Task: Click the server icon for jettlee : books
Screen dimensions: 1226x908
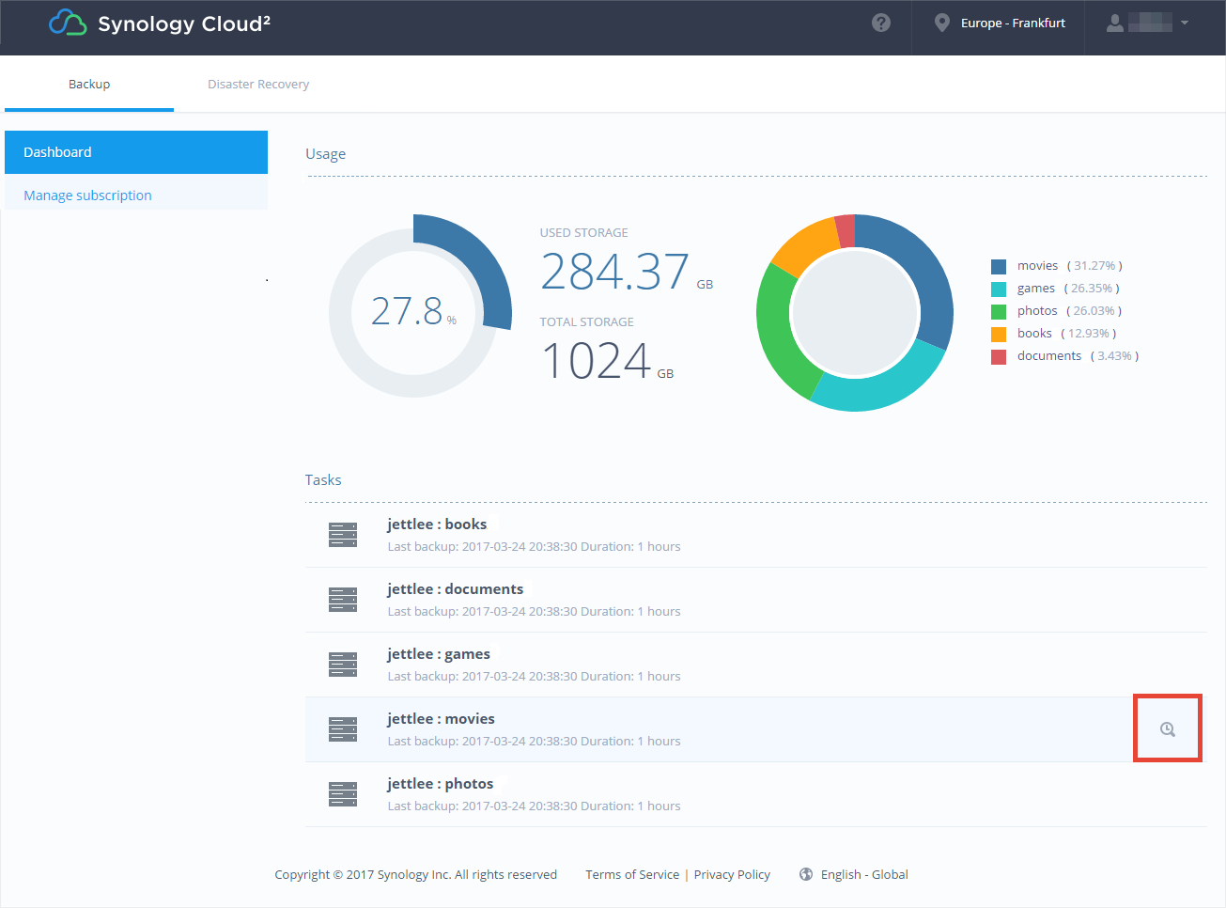Action: pos(343,535)
